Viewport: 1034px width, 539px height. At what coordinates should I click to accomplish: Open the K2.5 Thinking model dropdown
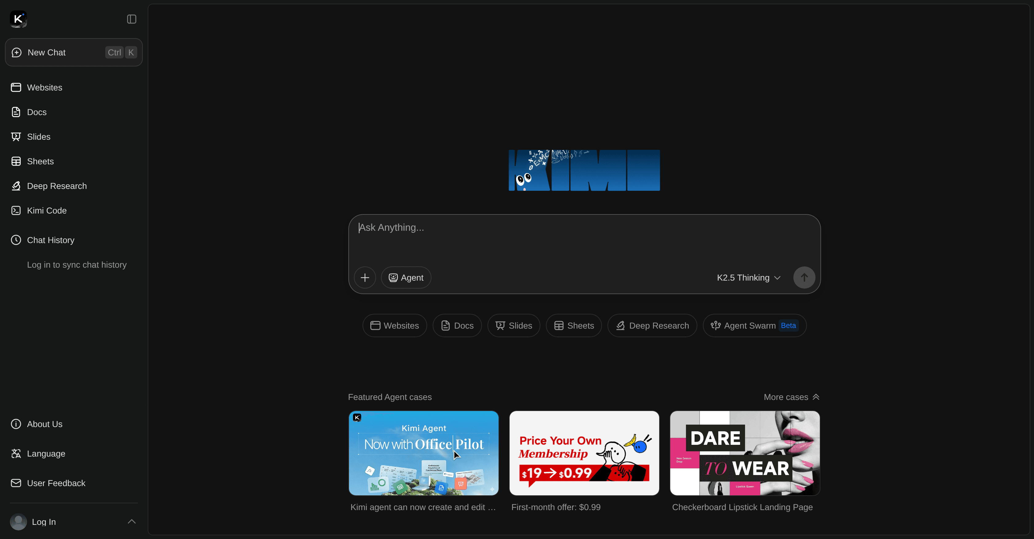[748, 277]
